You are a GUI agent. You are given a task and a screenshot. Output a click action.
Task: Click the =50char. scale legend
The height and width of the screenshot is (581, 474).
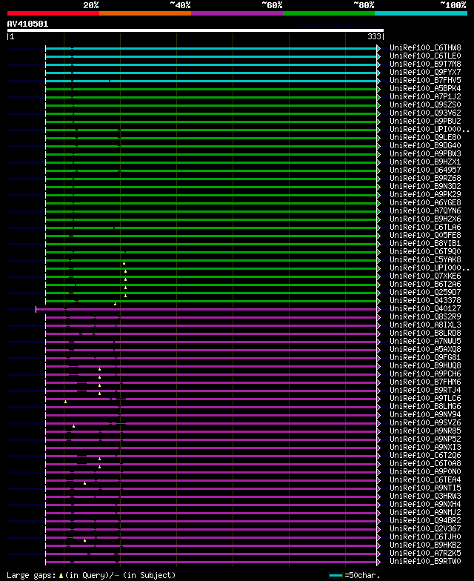pos(355,575)
